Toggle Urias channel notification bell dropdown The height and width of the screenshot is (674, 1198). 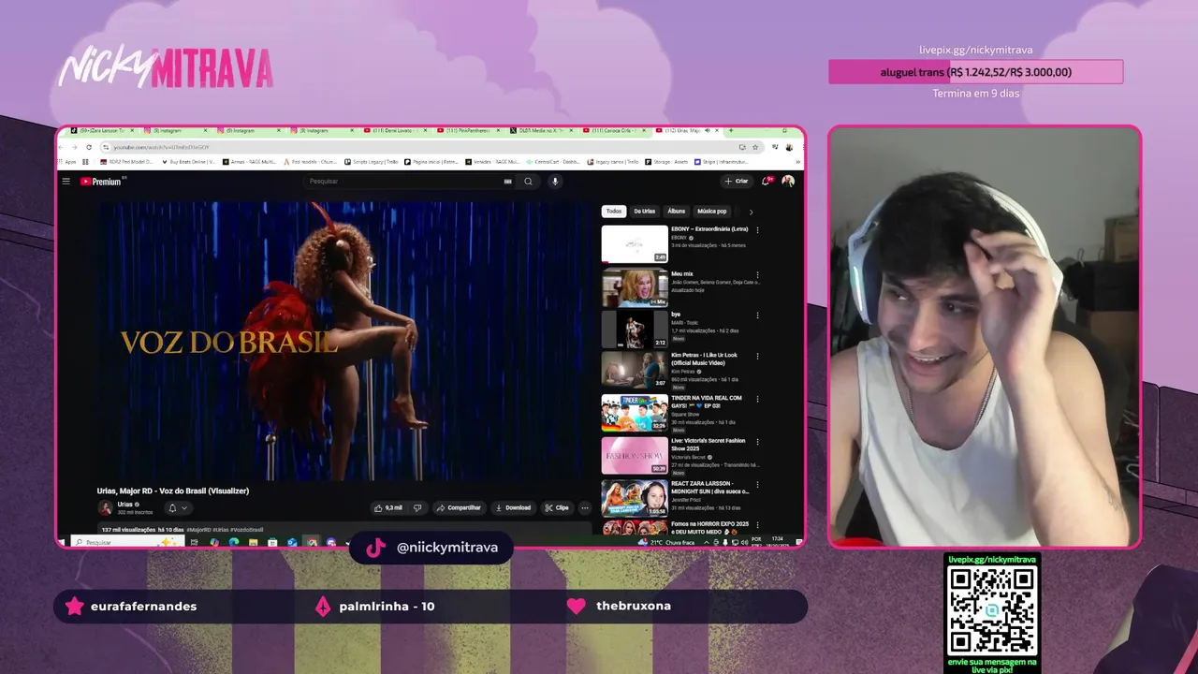[177, 508]
